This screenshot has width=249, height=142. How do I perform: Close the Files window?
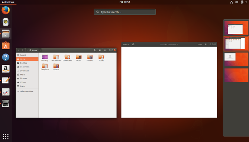[x=115, y=50]
